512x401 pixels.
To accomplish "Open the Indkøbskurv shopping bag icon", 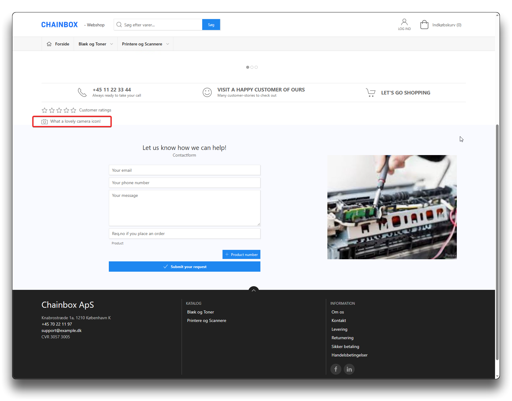I will (424, 25).
